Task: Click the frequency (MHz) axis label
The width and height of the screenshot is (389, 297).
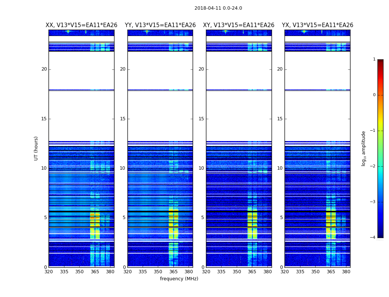Action: click(x=179, y=279)
